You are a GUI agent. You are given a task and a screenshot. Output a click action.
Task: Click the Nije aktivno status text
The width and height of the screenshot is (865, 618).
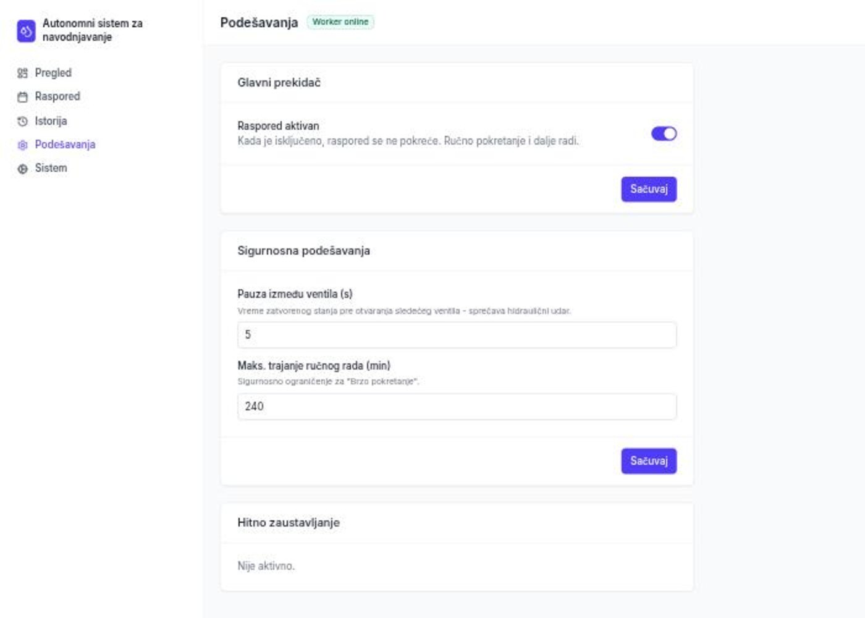click(266, 566)
